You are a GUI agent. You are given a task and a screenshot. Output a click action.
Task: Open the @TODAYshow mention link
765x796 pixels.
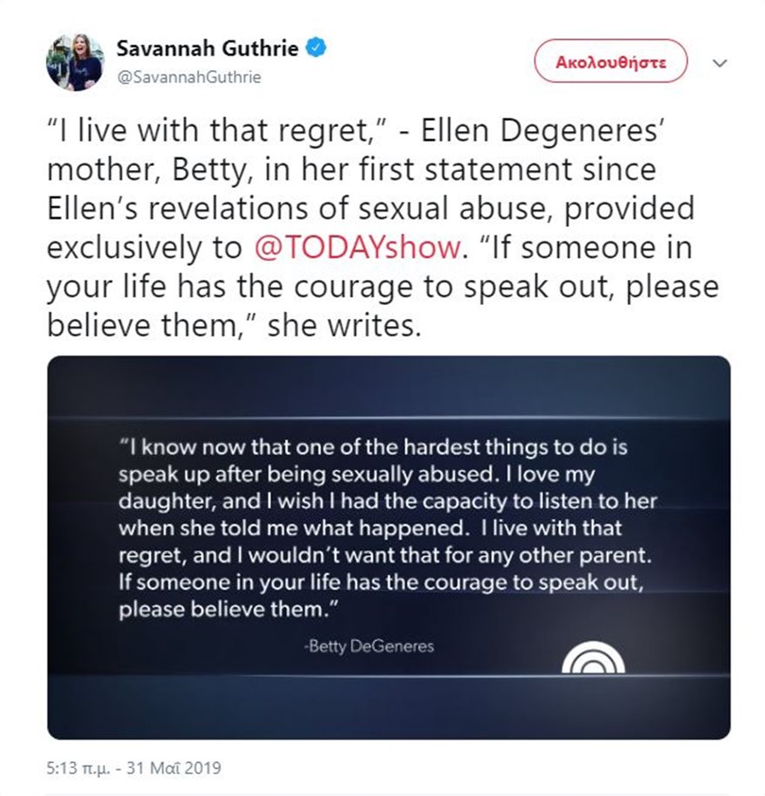pos(356,248)
